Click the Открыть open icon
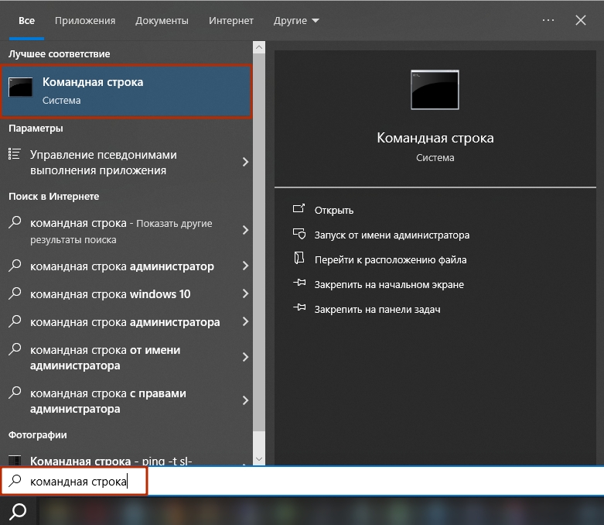Image resolution: width=604 pixels, height=525 pixels. click(x=299, y=210)
